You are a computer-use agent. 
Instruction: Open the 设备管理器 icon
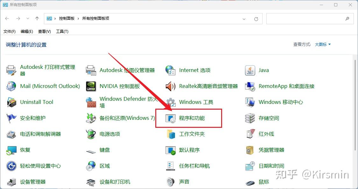[x=11, y=182]
